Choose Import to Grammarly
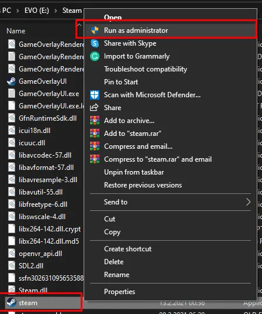Screen dimensions: 262x314 [171, 56]
